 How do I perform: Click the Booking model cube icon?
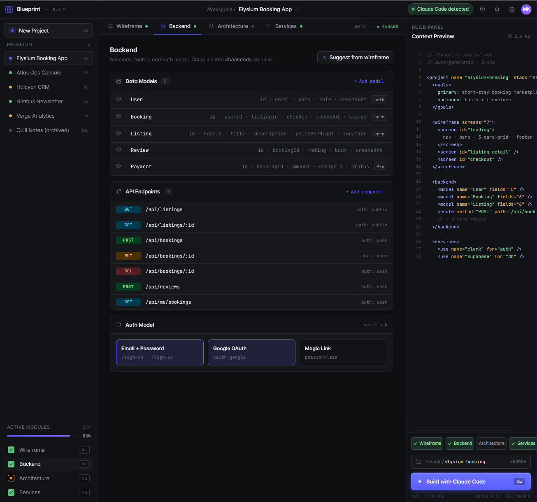click(x=119, y=116)
